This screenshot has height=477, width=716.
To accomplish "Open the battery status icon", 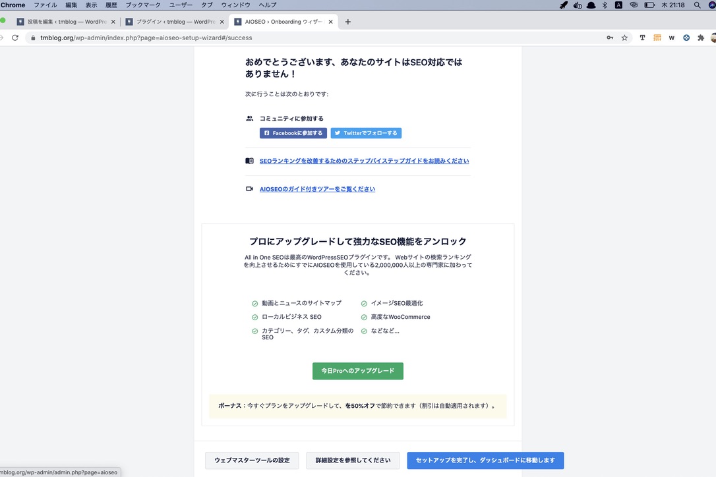I will coord(649,5).
